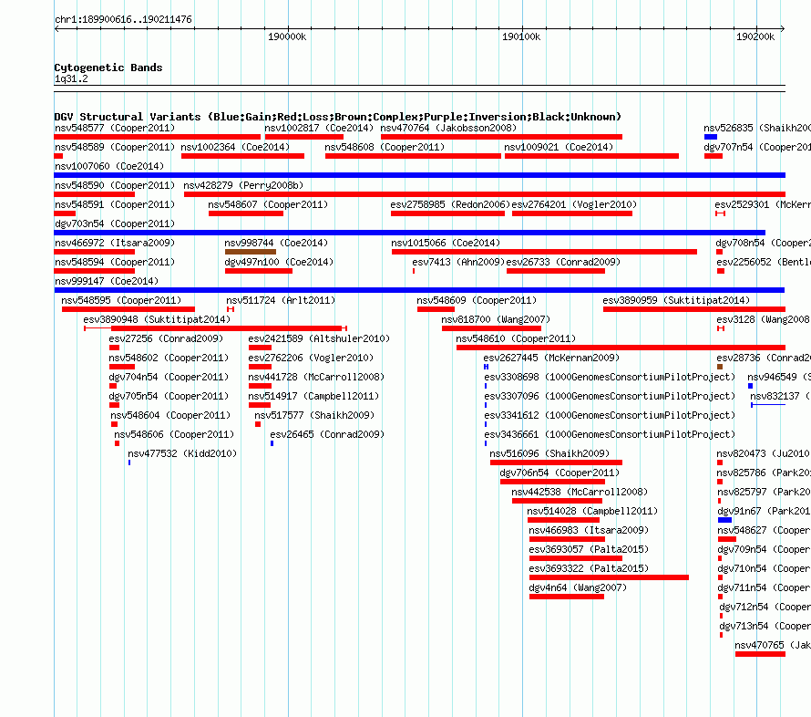Open the nsv428279 (Perry2008b) variant
The height and width of the screenshot is (717, 811).
point(243,185)
